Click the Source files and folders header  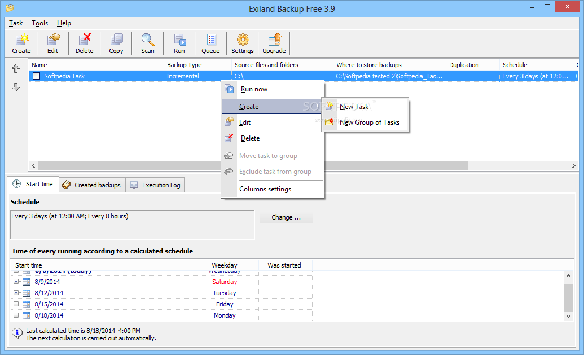point(282,65)
